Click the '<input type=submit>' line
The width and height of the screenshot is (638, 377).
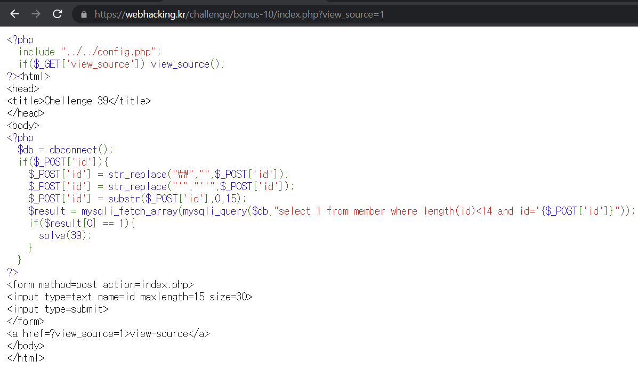(x=58, y=309)
